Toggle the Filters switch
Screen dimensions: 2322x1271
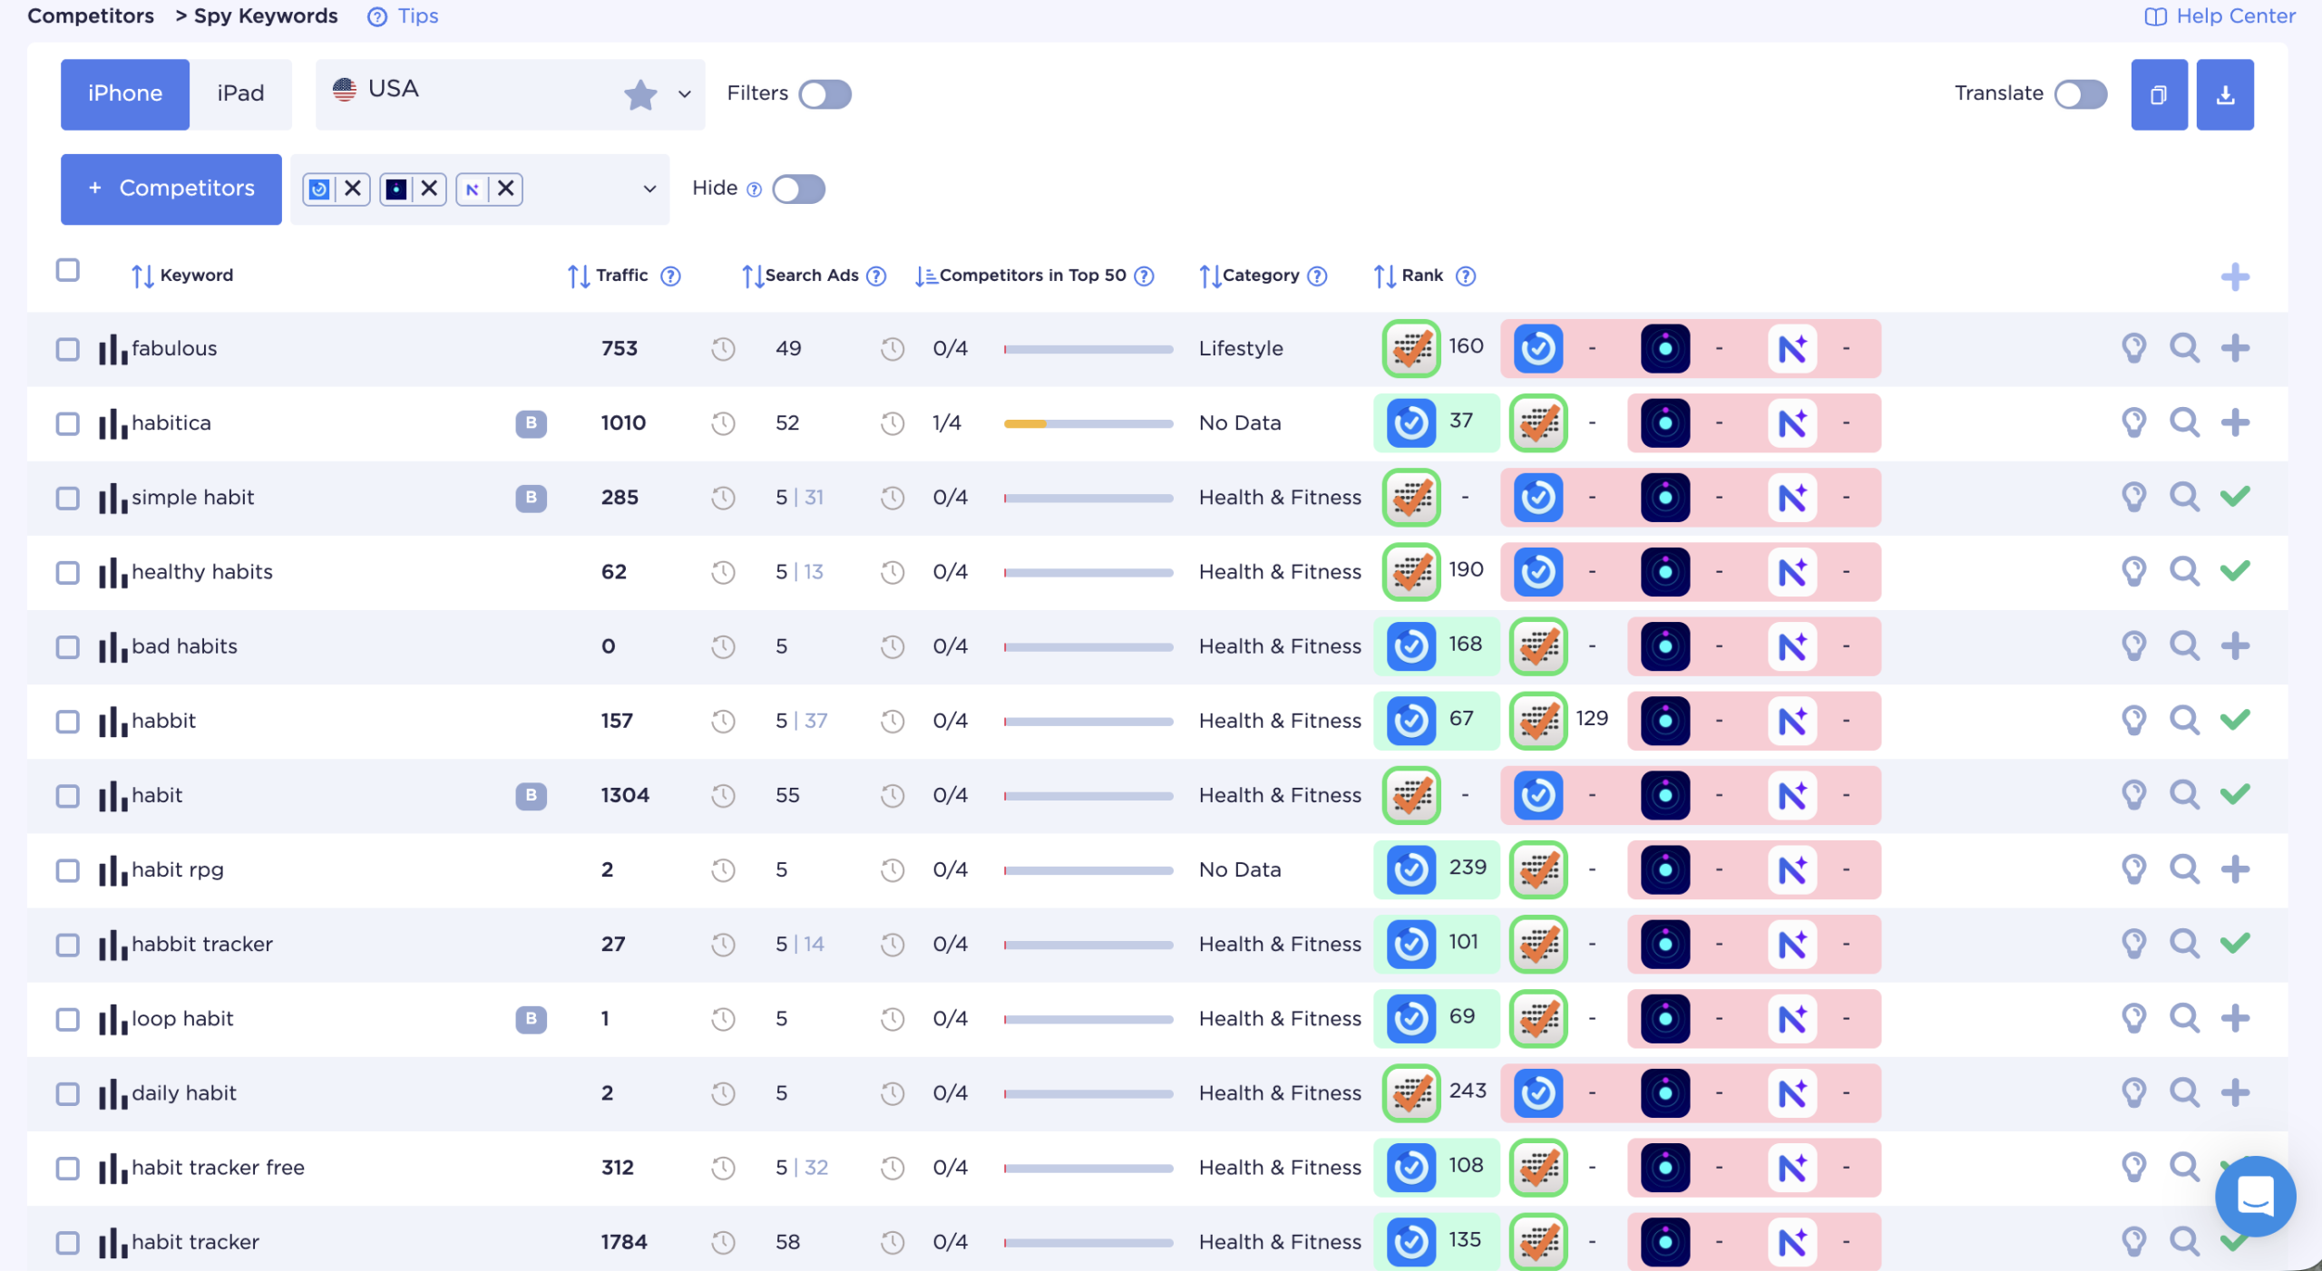tap(824, 94)
